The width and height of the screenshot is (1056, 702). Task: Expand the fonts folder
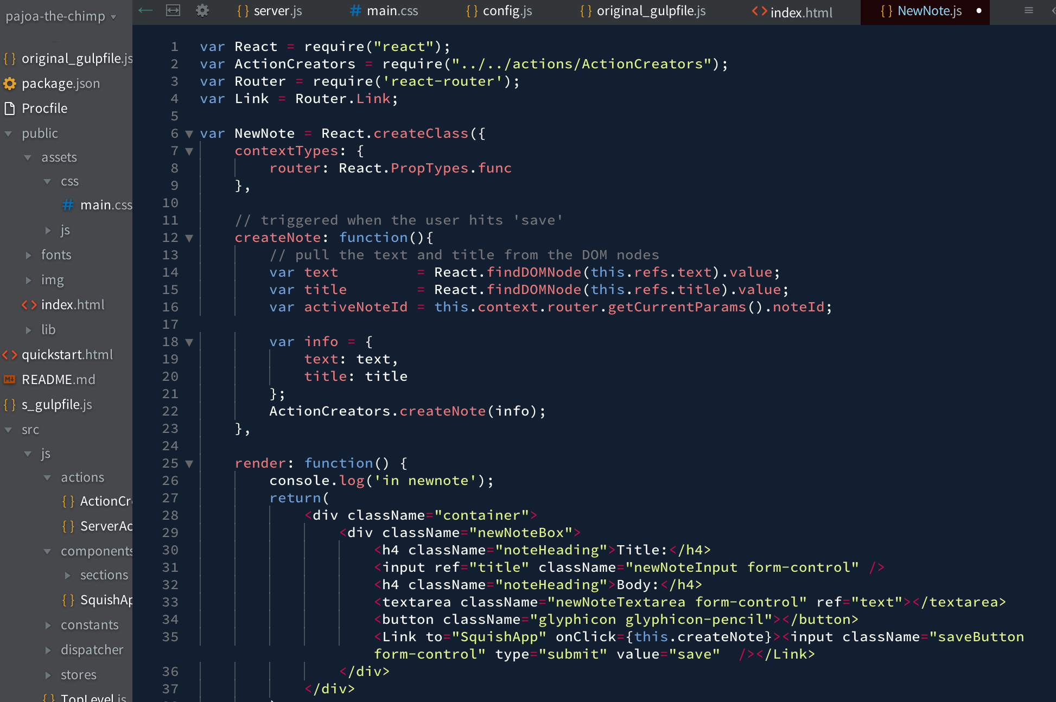pos(28,255)
